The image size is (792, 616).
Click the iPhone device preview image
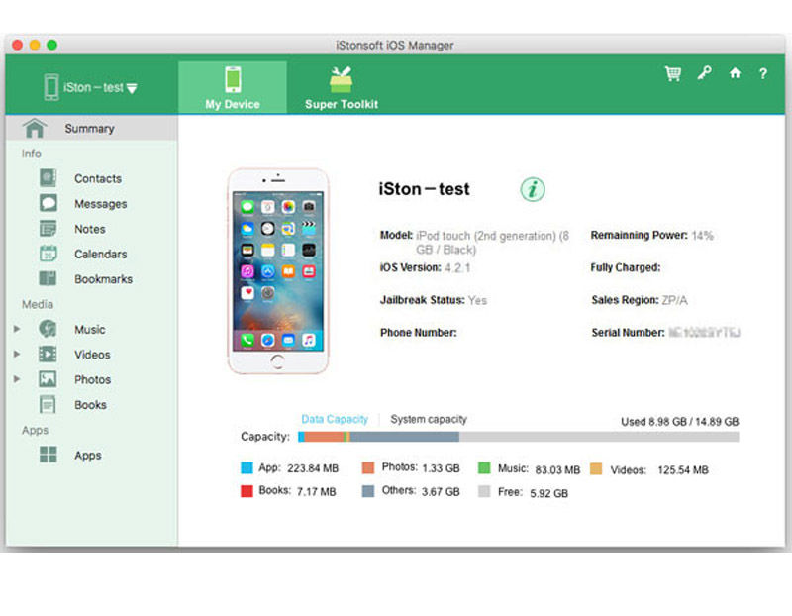click(x=277, y=271)
